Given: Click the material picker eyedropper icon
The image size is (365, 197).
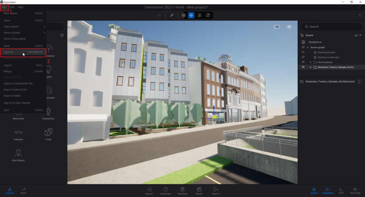Looking at the screenshot, I should (172, 15).
